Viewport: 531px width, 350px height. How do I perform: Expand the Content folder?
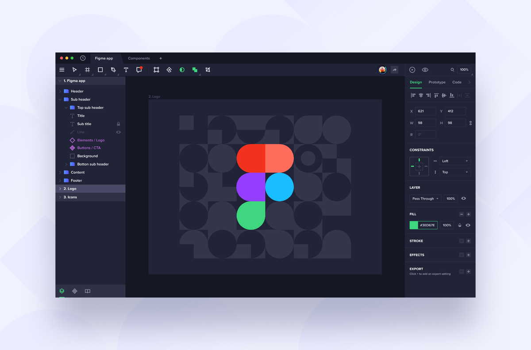click(x=60, y=172)
